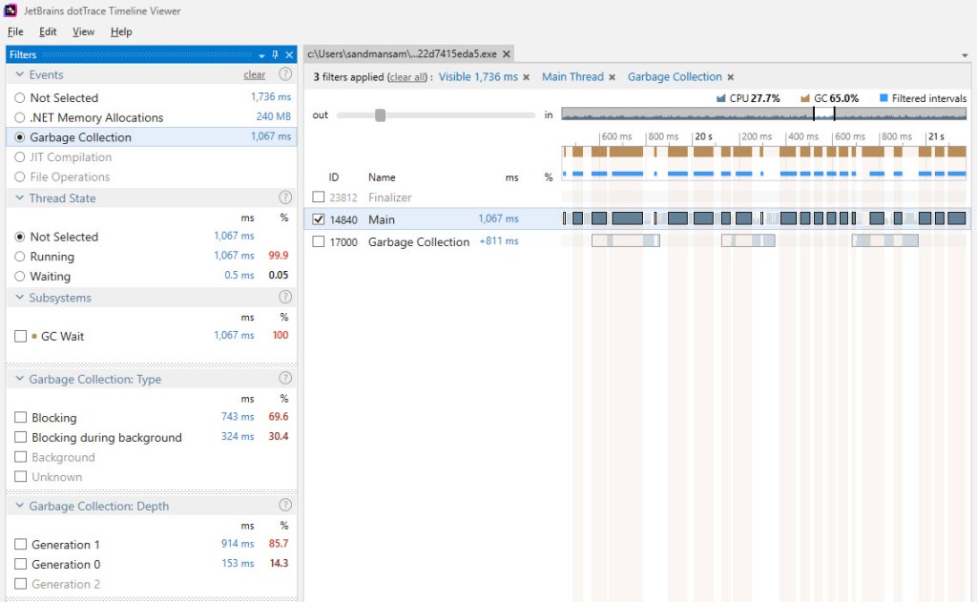Open the Filters panel options arrow
The image size is (977, 602).
(262, 55)
